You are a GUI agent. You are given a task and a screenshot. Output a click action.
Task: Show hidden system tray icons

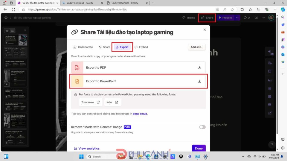pyautogui.click(x=243, y=157)
